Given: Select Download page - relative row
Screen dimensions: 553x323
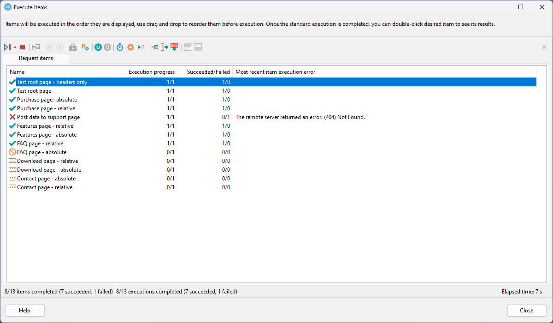Looking at the screenshot, I should point(272,161).
